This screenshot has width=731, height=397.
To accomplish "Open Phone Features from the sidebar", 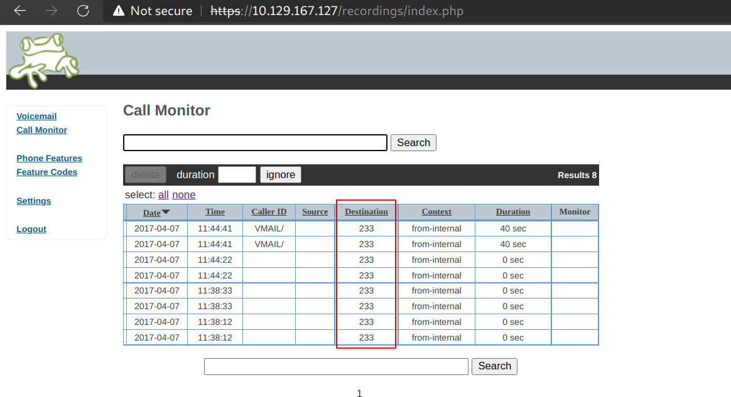I will click(x=49, y=158).
